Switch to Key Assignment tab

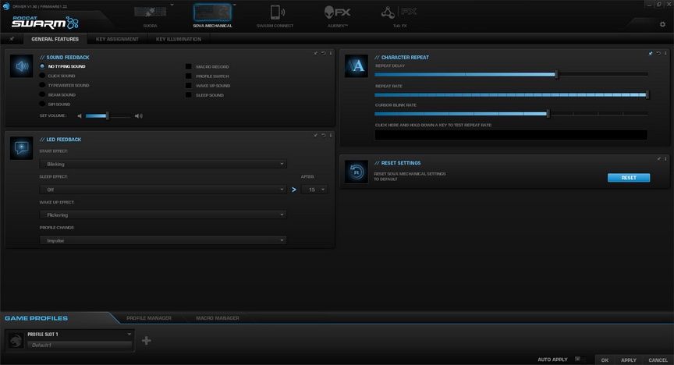117,39
